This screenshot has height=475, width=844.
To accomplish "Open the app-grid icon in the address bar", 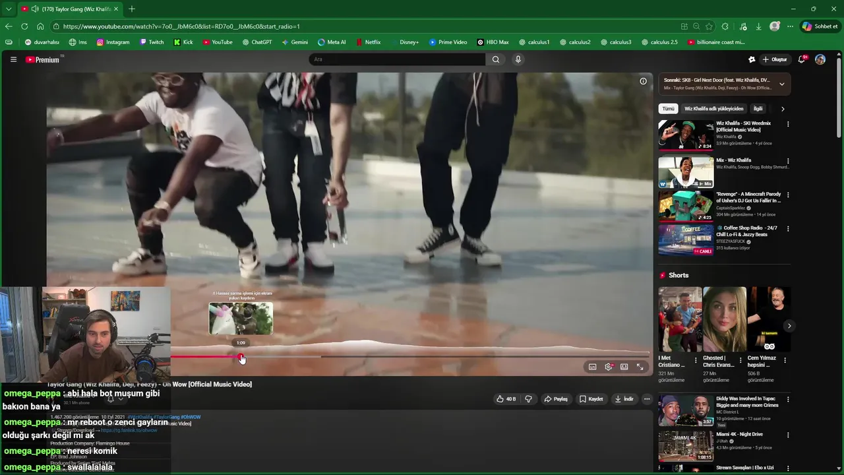I will (684, 26).
